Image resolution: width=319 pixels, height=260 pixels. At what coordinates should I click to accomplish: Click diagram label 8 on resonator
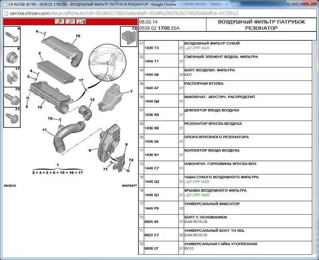click(90, 151)
